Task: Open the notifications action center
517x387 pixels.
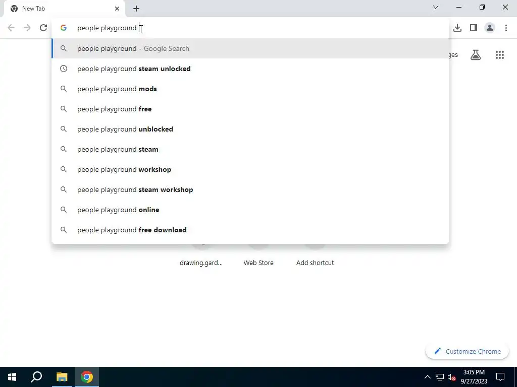Action: pos(500,377)
